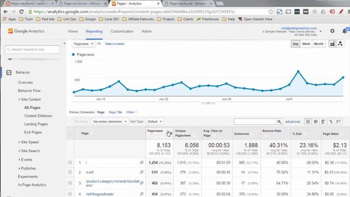Select the comparison view icon
The image size is (350, 197).
coord(331,121)
